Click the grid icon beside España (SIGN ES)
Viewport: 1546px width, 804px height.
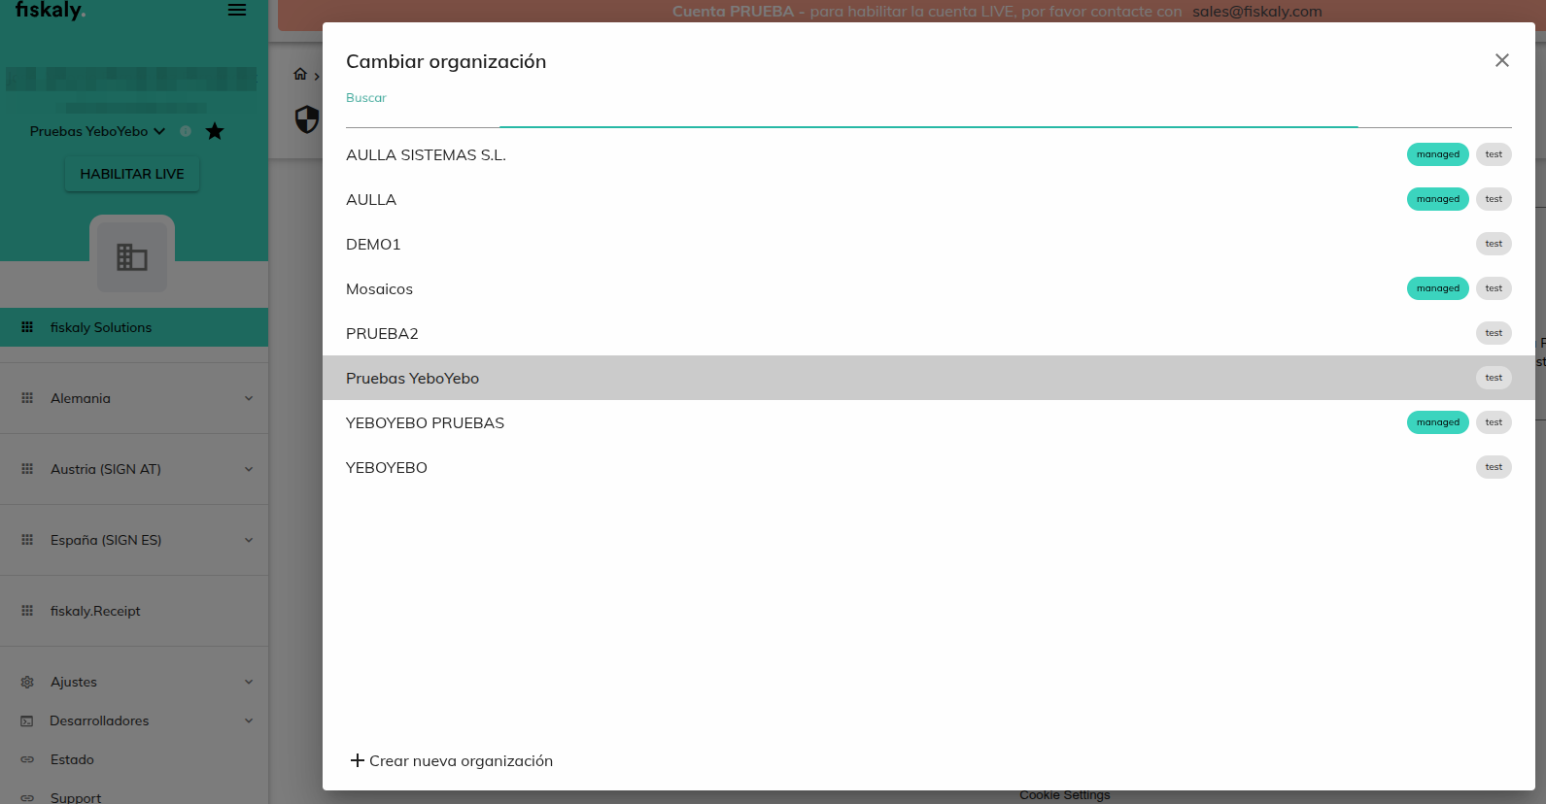click(x=27, y=540)
